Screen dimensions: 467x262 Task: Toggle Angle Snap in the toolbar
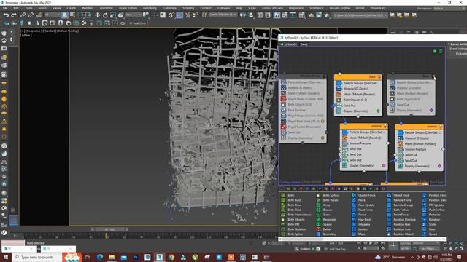(x=180, y=15)
